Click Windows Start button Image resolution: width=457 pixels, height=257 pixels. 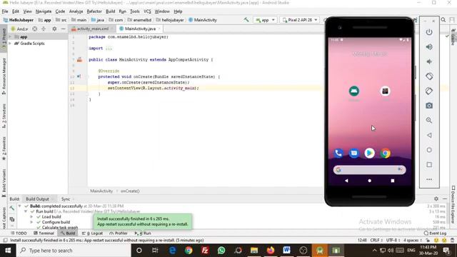coord(8,251)
